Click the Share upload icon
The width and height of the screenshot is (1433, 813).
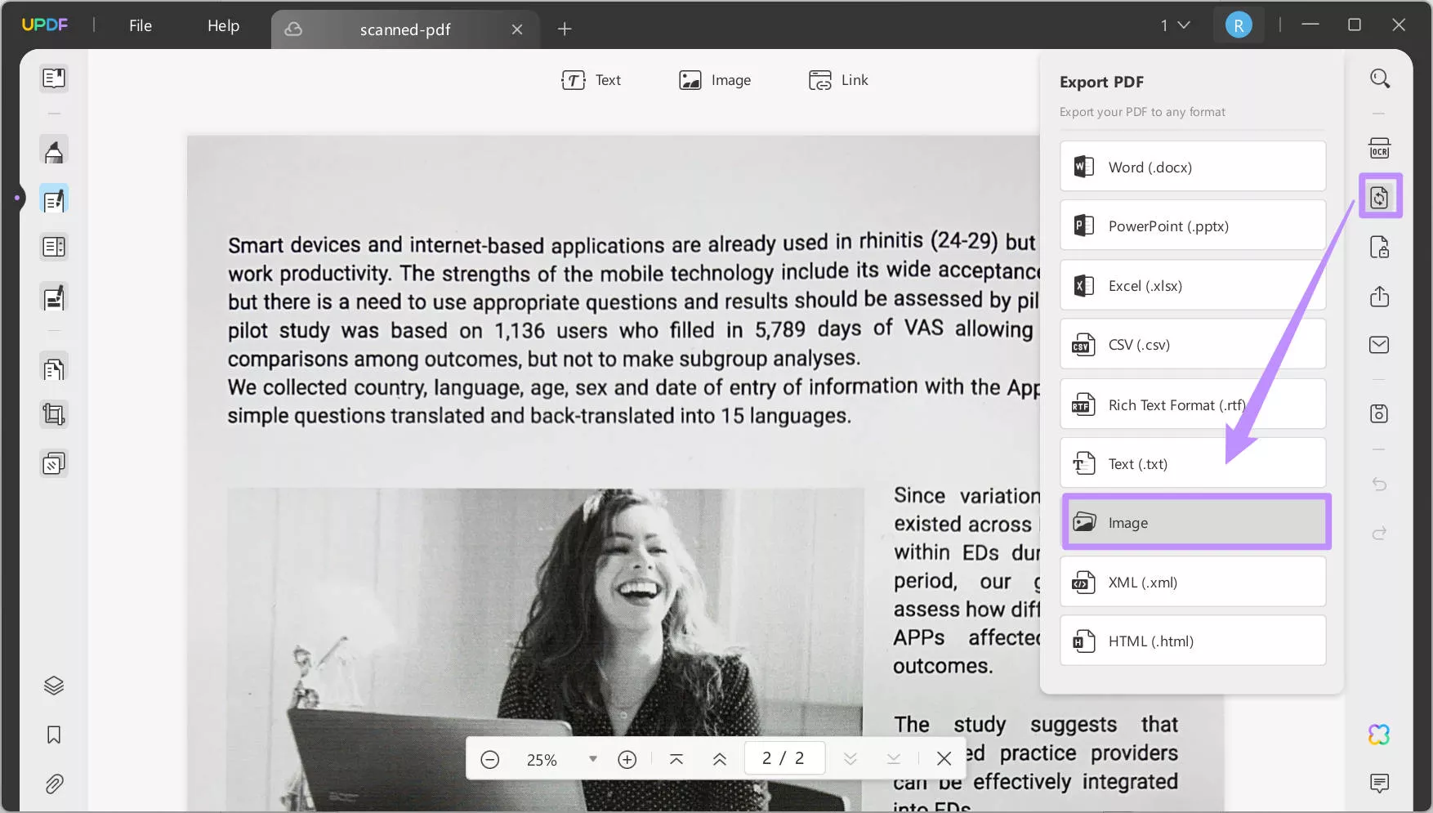pyautogui.click(x=1380, y=296)
